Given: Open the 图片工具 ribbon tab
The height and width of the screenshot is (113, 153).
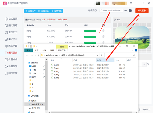Looking at the screenshot, I should point(62,50).
